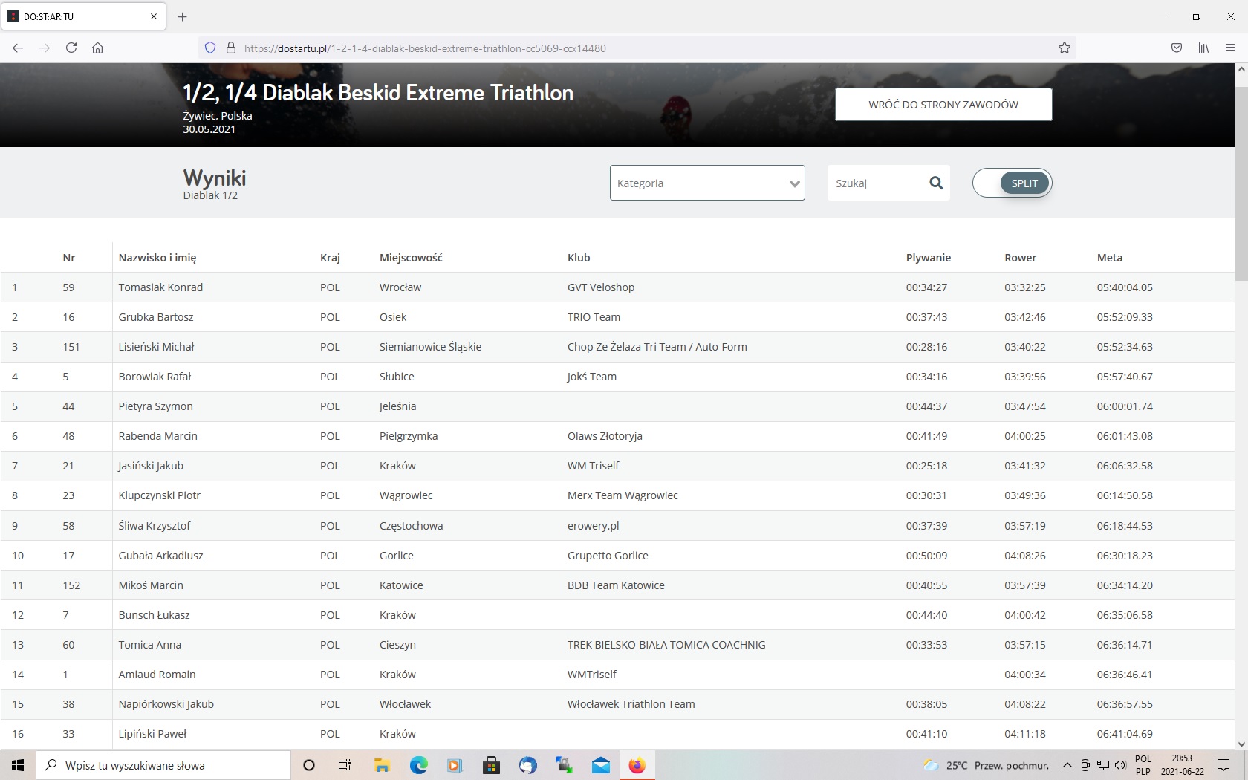Toggle the SPLIT switch
1248x780 pixels.
[1012, 183]
